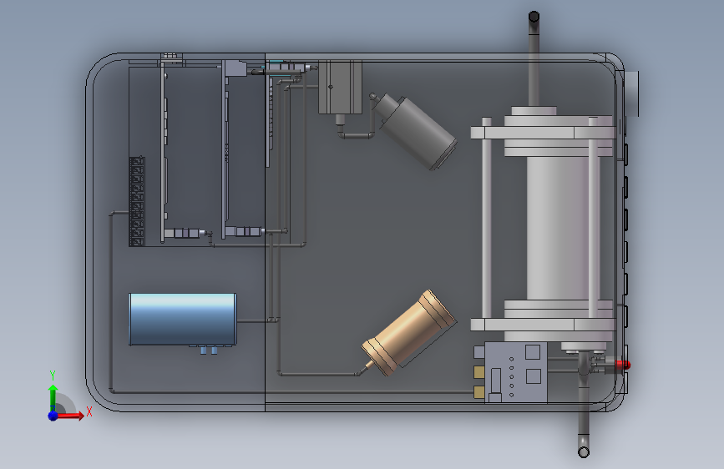Select the vertical pipe exiting the top
The image size is (724, 469).
click(x=534, y=59)
